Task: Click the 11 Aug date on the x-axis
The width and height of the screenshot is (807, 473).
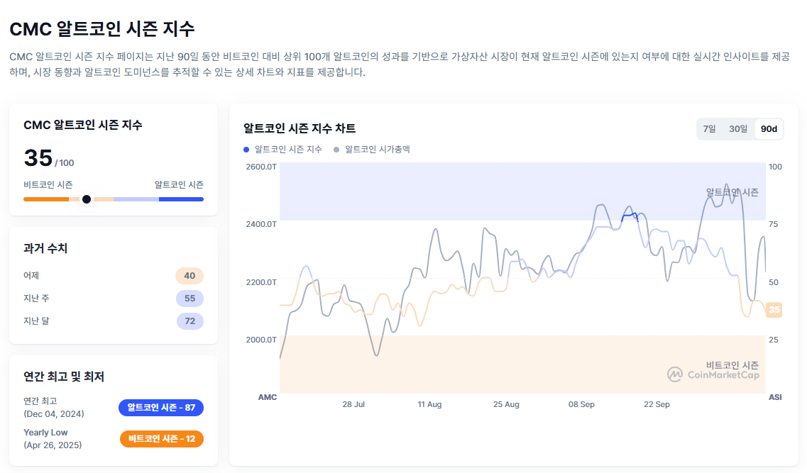Action: tap(429, 404)
